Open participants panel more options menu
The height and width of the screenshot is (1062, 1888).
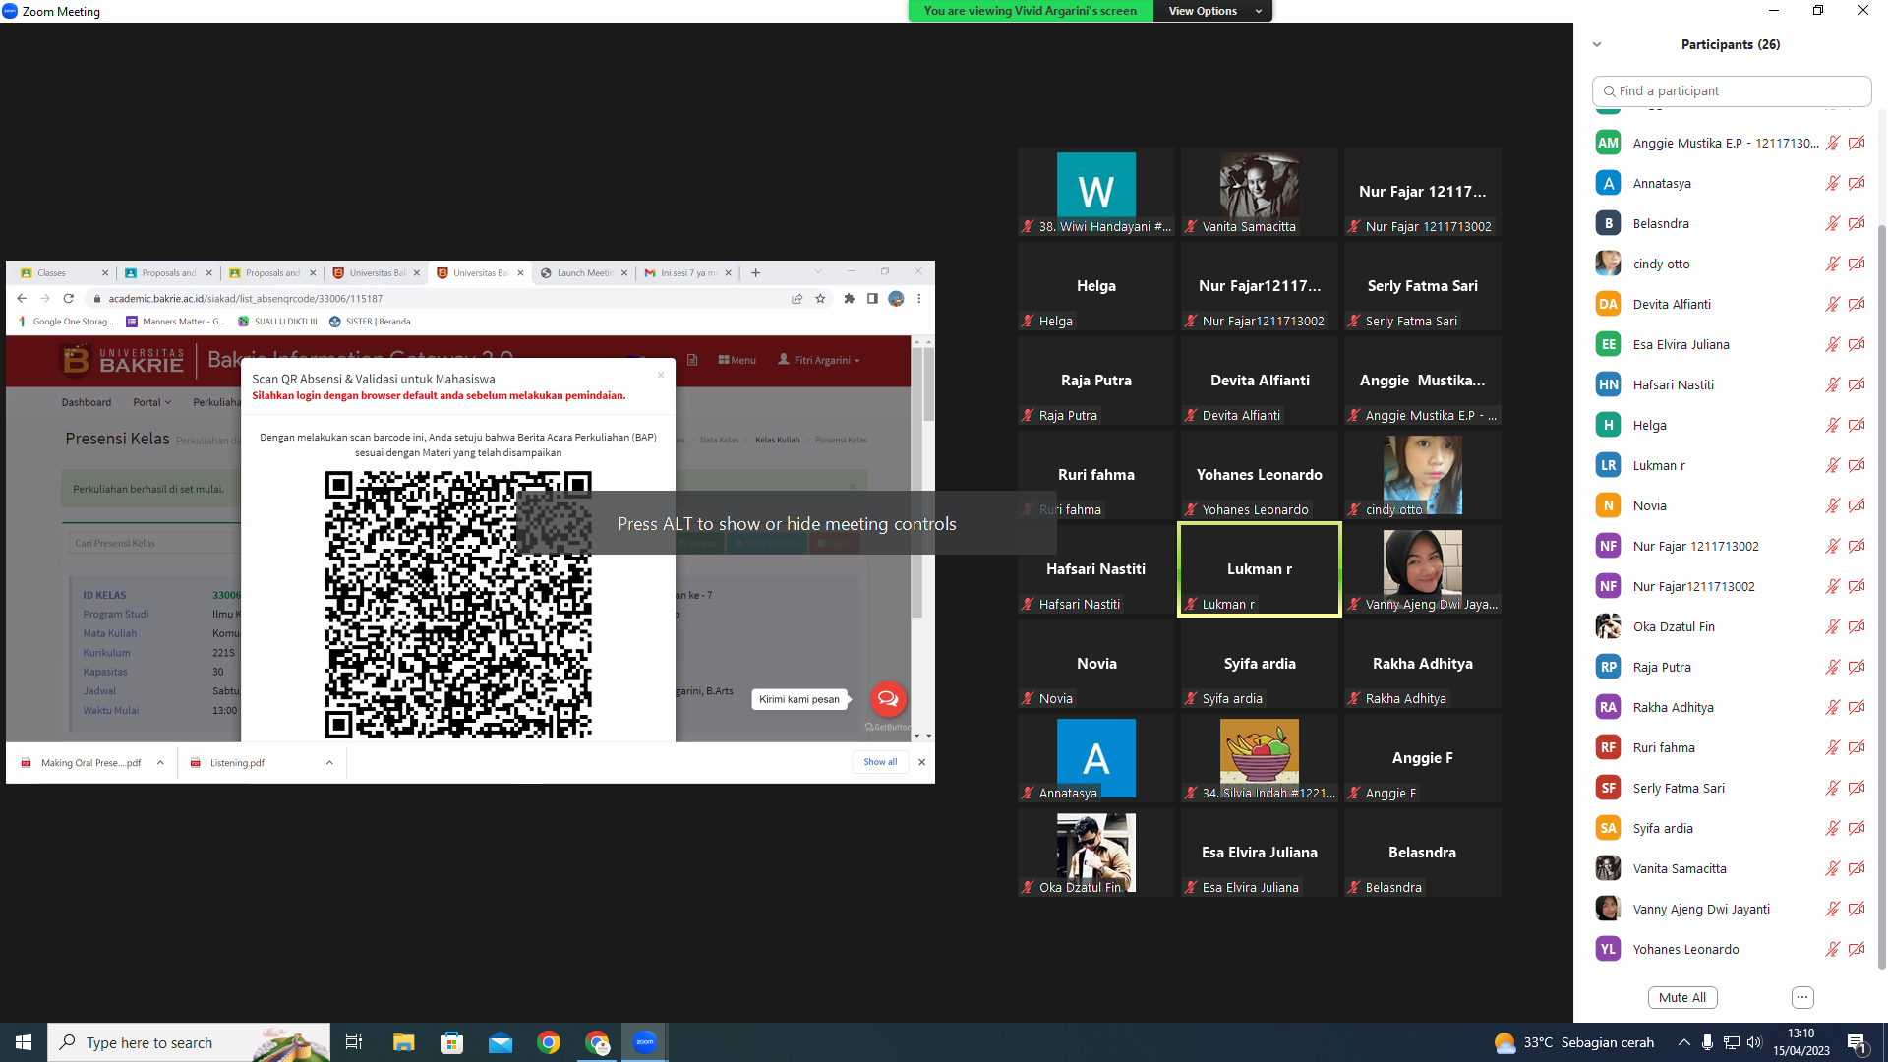point(1802,997)
